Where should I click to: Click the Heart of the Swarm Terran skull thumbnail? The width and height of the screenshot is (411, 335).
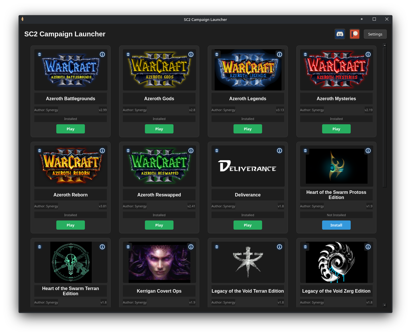click(x=71, y=262)
